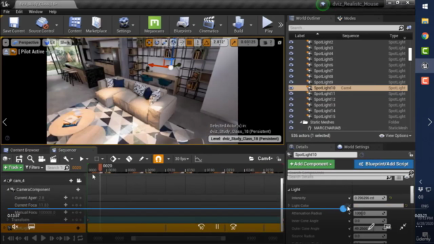Reset Intensity to default arrow
Image resolution: width=434 pixels, height=244 pixels.
[x=391, y=198]
